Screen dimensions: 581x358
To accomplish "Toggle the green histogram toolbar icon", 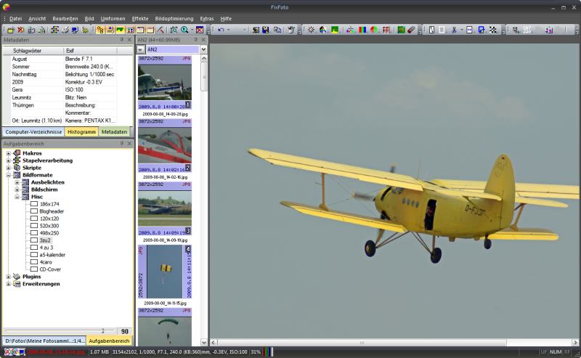I will point(120,30).
